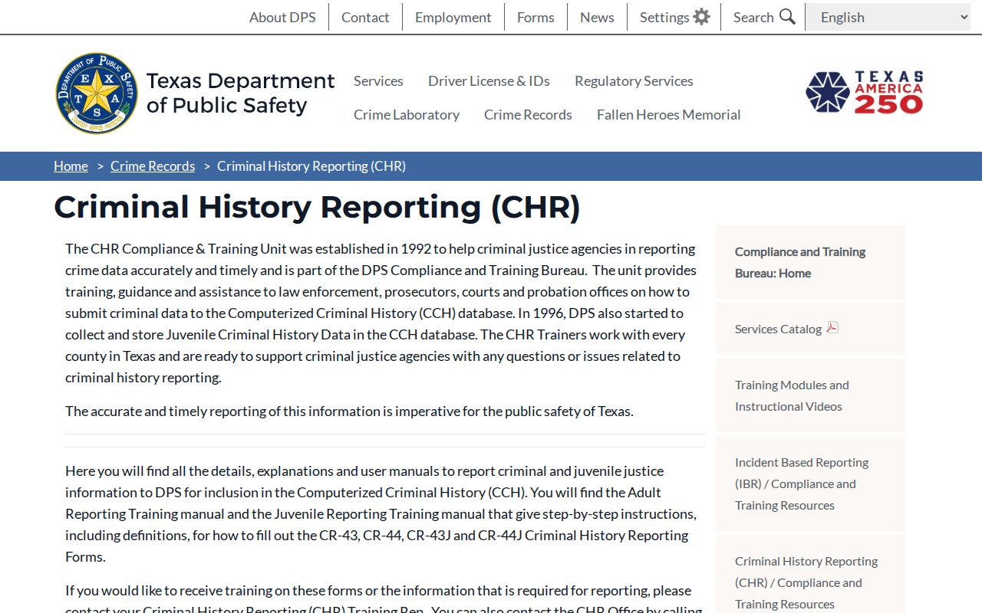
Task: Open Employment link in top bar
Action: pyautogui.click(x=453, y=17)
